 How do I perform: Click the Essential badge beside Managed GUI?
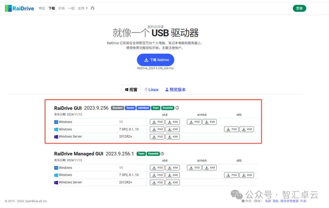[153, 154]
